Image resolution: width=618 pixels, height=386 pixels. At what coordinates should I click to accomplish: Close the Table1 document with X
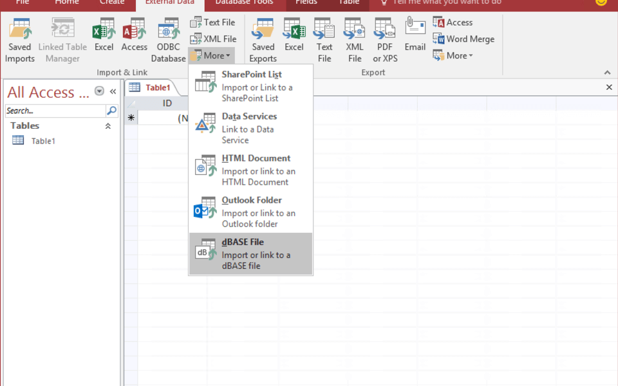pos(609,87)
